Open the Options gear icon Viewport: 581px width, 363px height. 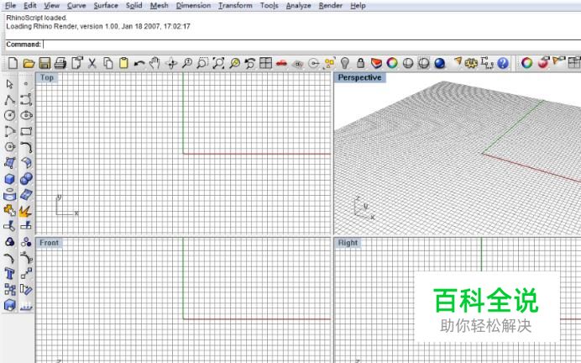point(471,63)
